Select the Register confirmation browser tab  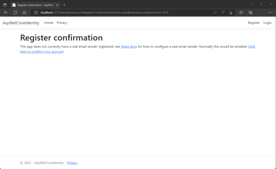pos(35,5)
